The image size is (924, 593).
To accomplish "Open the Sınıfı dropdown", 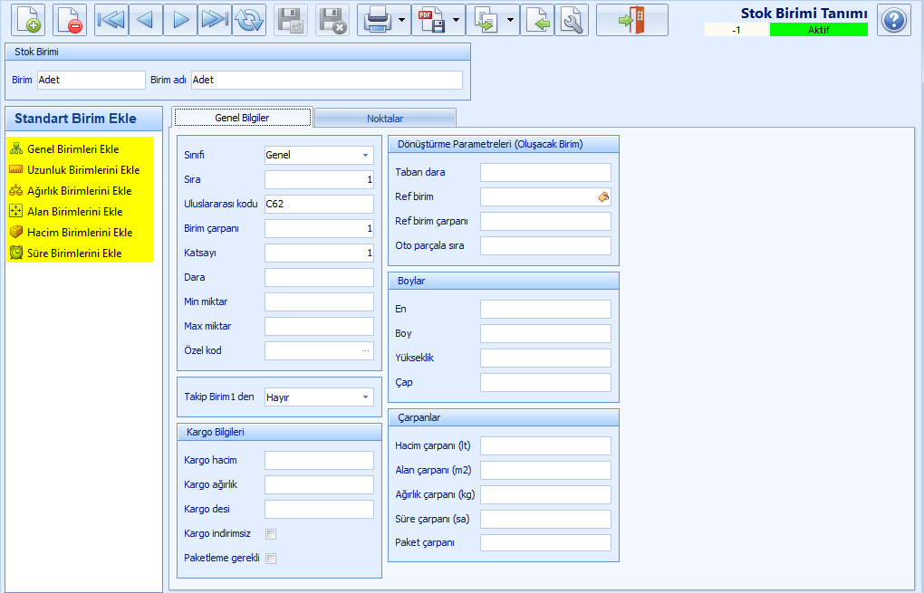I will tap(365, 155).
